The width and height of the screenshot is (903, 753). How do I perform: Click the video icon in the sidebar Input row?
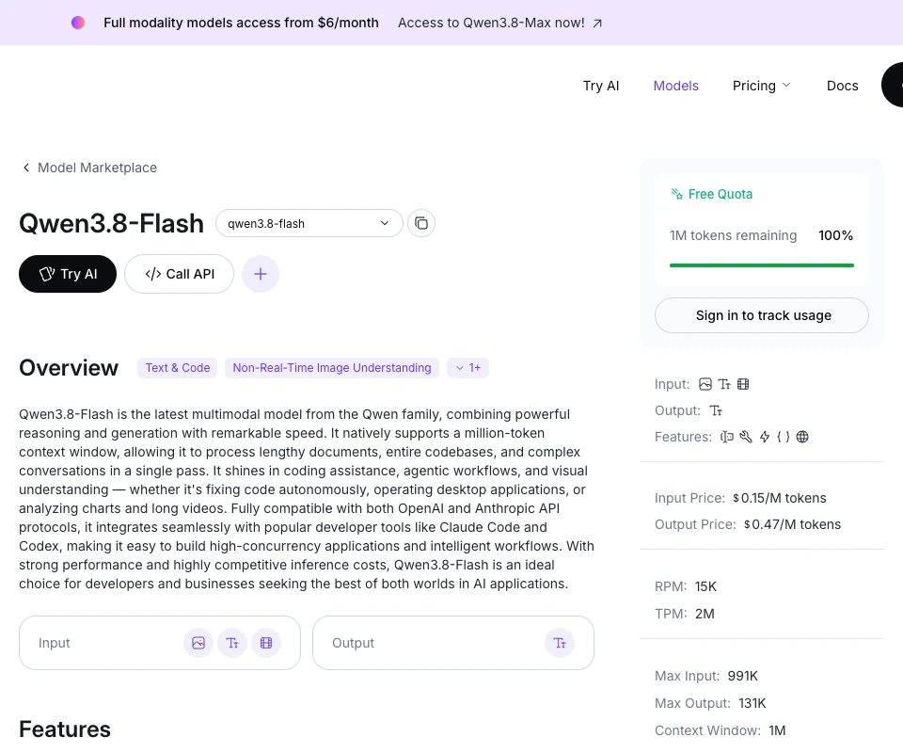click(x=743, y=384)
